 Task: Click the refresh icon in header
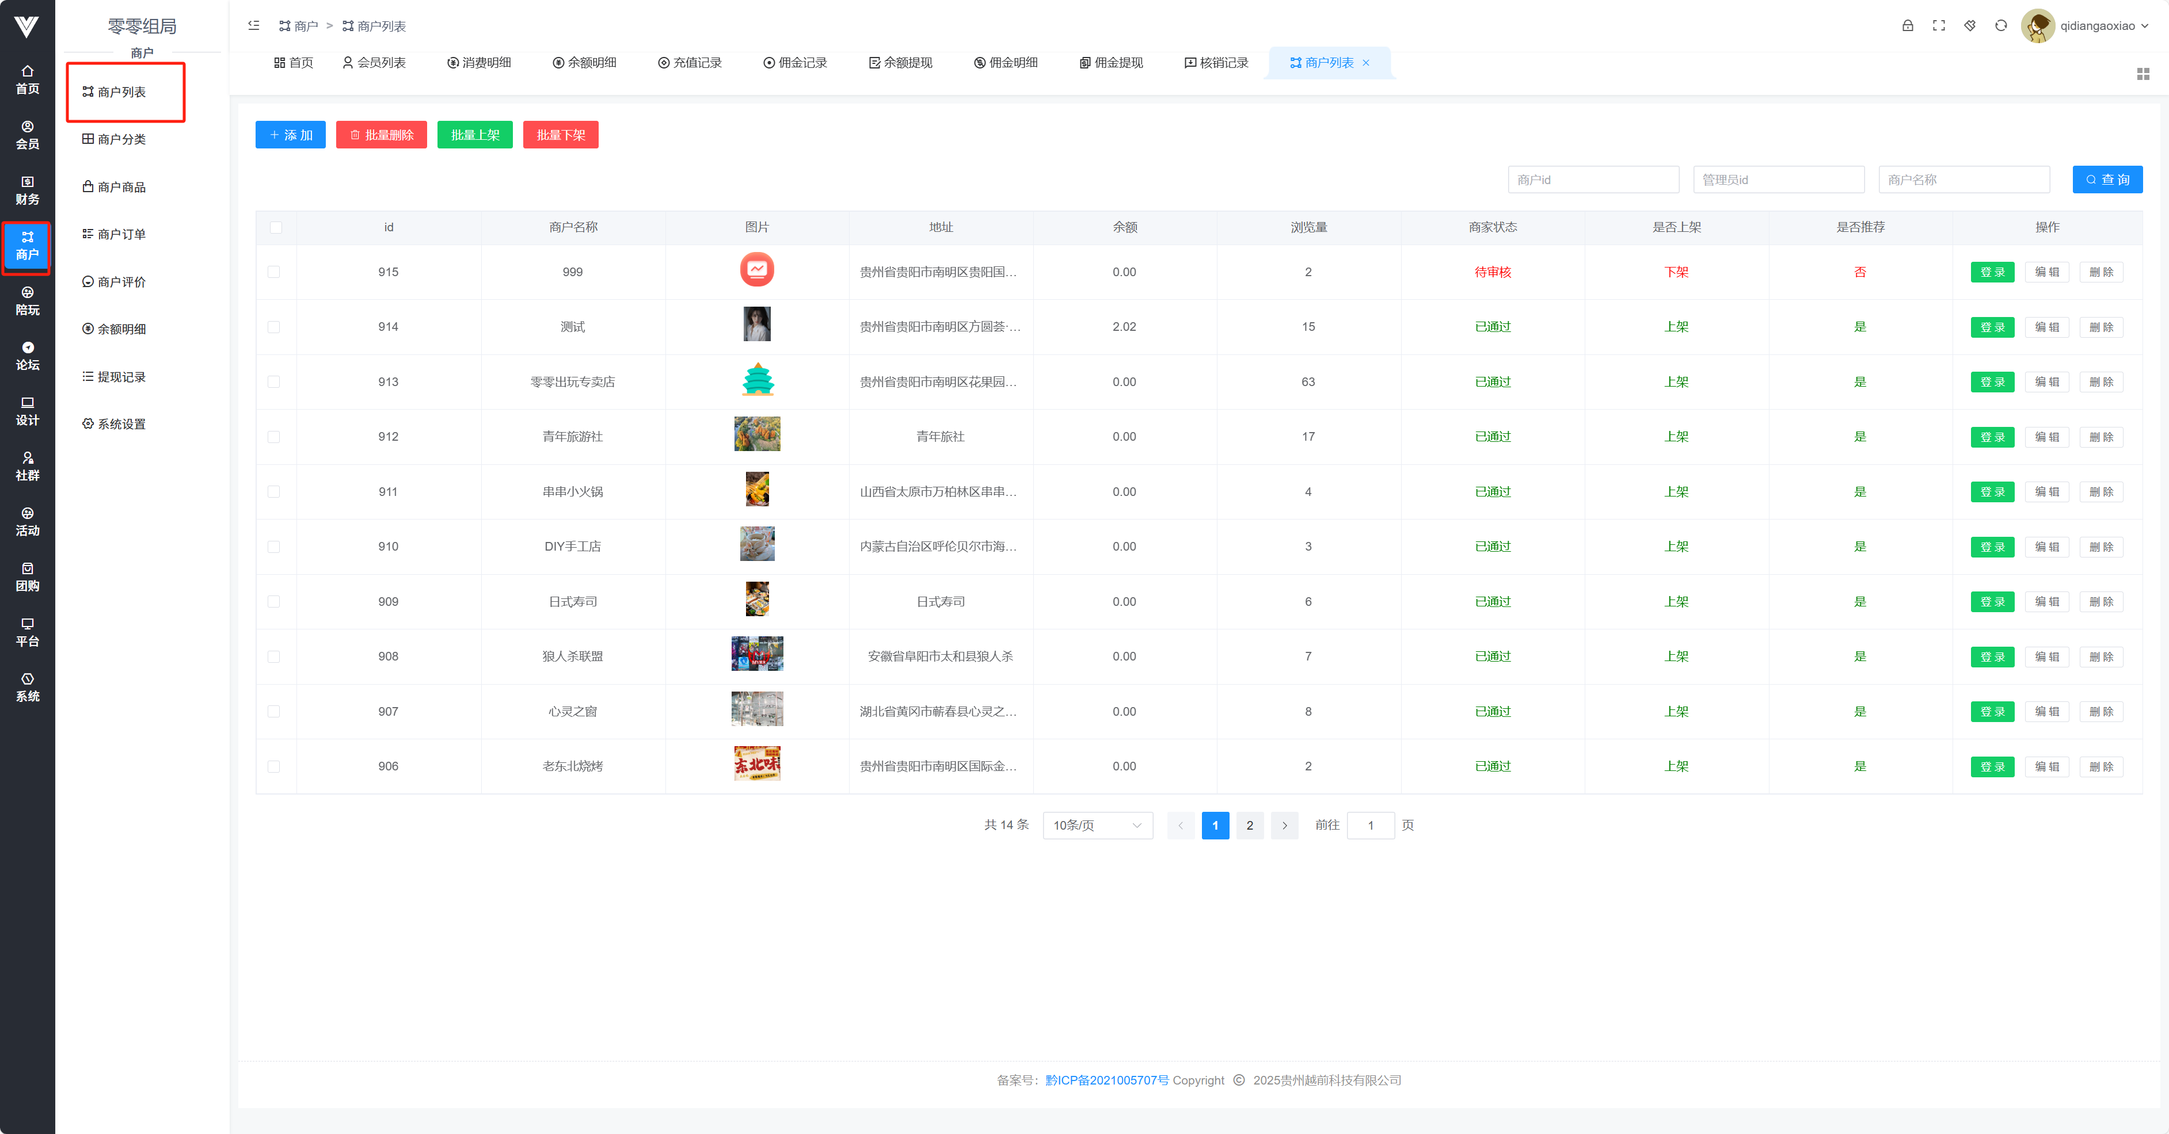[x=2000, y=25]
